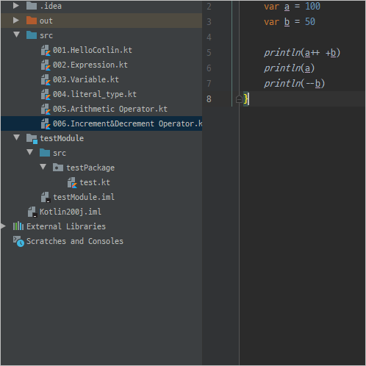Screen dimensions: 366x366
Task: Click the orange out folder icon
Action: pos(32,21)
